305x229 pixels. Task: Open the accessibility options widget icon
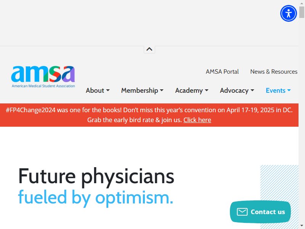[289, 13]
